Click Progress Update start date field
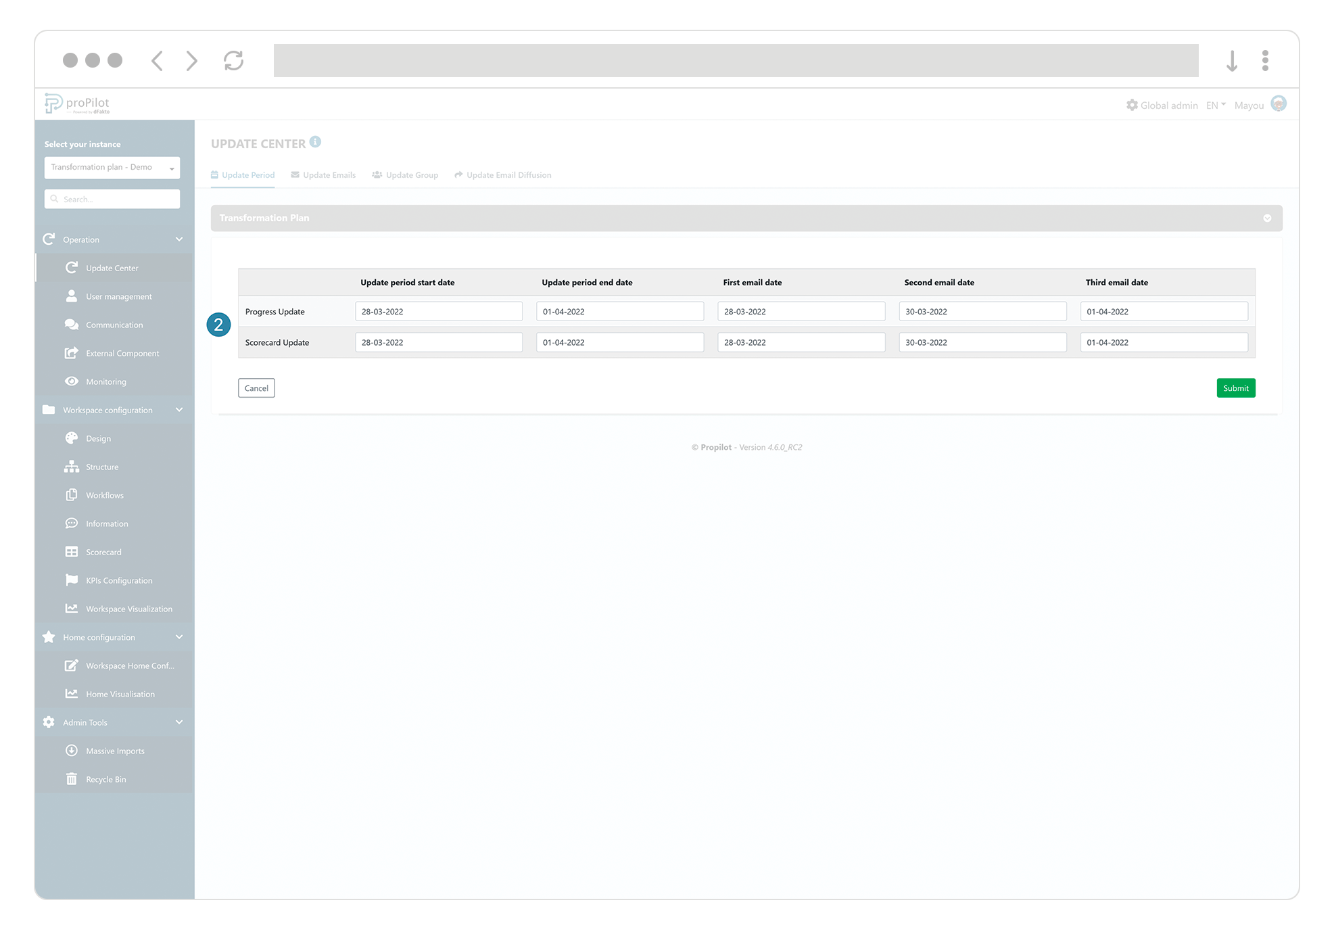 [x=438, y=312]
